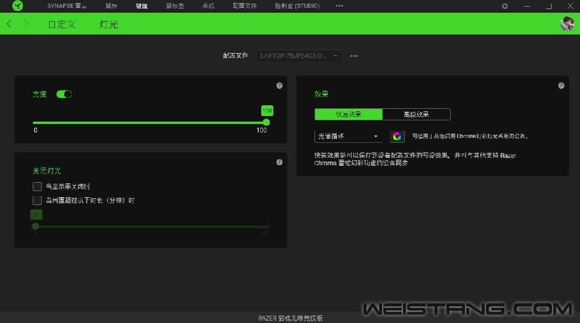Click the idle minutes slider handle
The image size is (580, 323).
tap(35, 226)
